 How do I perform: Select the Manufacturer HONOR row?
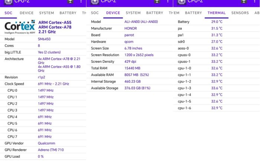[130, 29]
